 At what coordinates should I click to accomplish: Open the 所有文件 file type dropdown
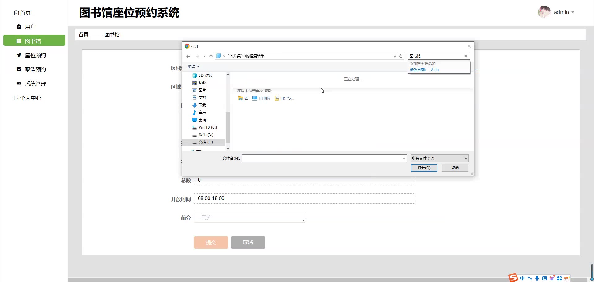(x=439, y=158)
